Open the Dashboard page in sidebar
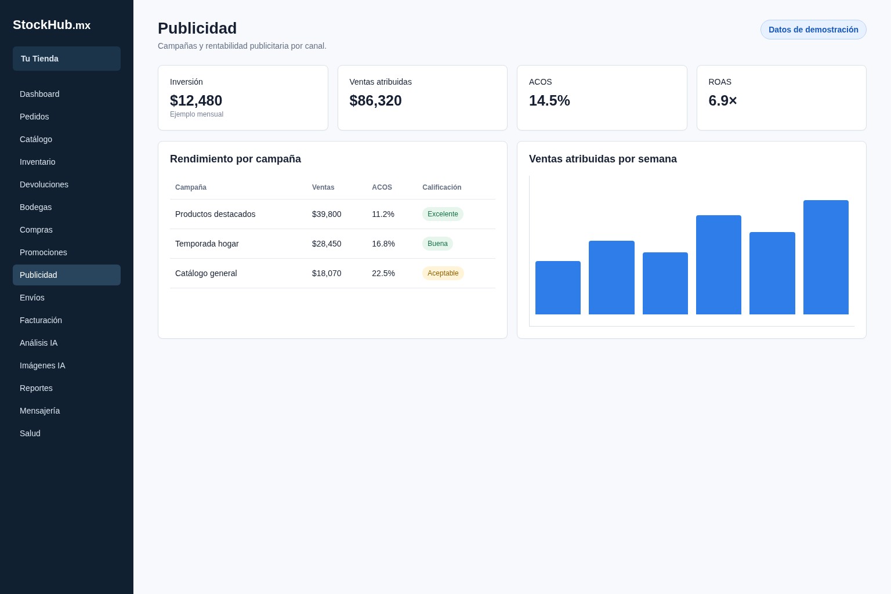This screenshot has width=891, height=594. pos(67,94)
